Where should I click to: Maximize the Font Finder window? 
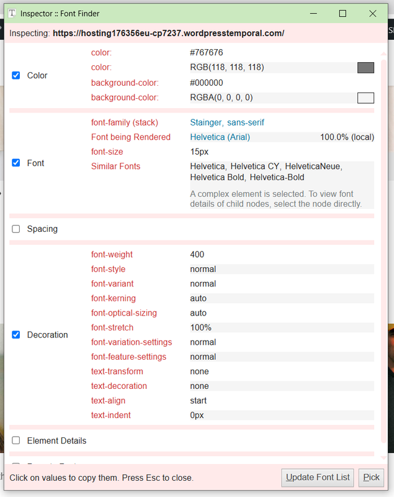pyautogui.click(x=343, y=13)
